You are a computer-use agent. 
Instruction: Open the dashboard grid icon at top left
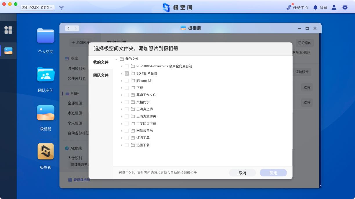(x=8, y=30)
